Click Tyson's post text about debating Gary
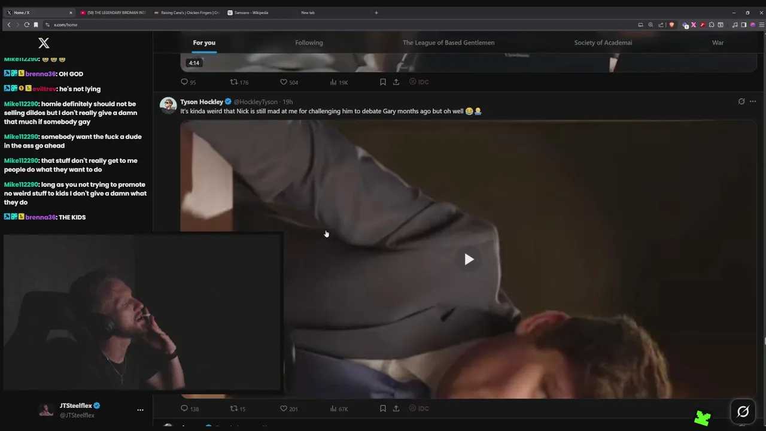This screenshot has height=431, width=766. pyautogui.click(x=331, y=111)
